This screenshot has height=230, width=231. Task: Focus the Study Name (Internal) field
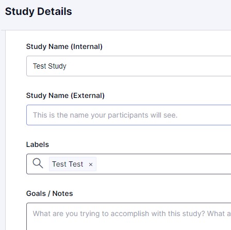pyautogui.click(x=129, y=66)
